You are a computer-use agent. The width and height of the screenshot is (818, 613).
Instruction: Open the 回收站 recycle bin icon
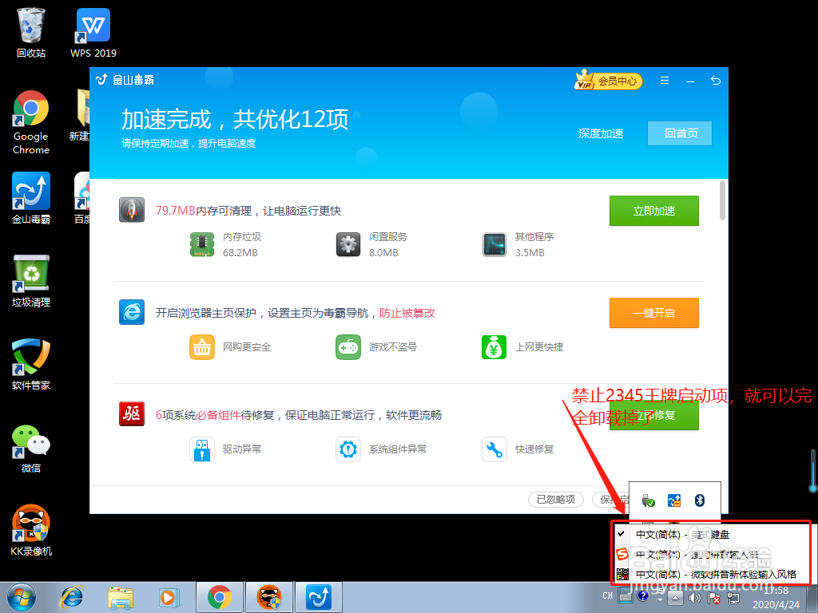tap(31, 33)
